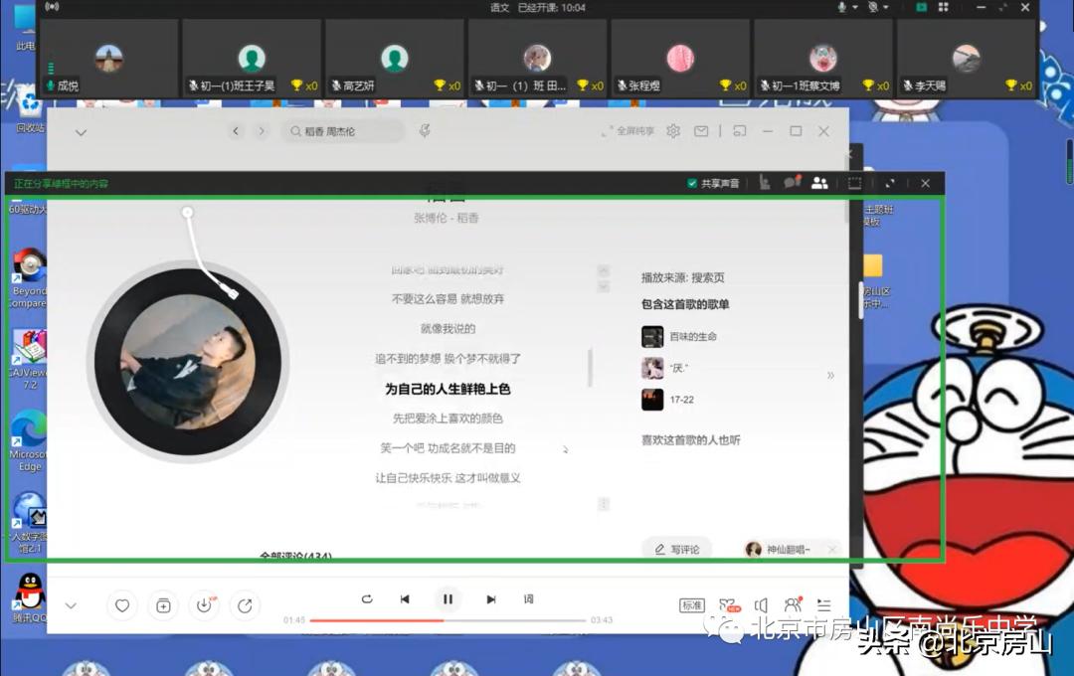Open the music player message inbox
Viewport: 1074px width, 676px height.
pos(701,131)
